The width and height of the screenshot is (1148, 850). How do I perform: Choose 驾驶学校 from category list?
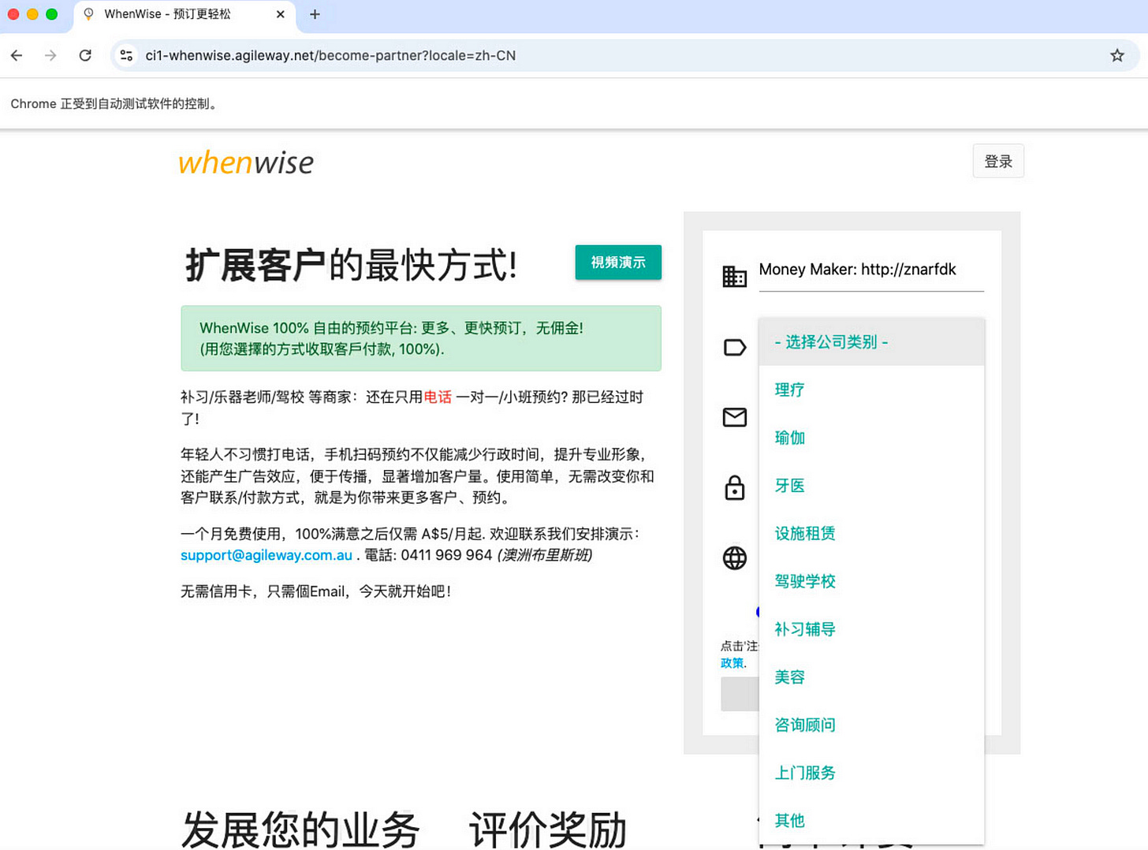[x=871, y=581]
